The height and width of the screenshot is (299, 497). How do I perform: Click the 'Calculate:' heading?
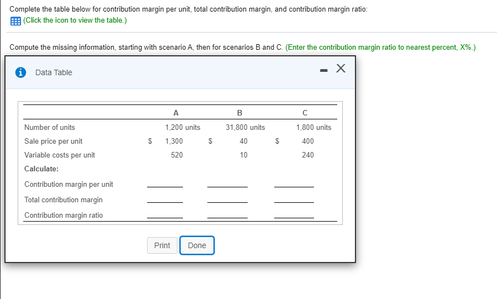click(41, 169)
